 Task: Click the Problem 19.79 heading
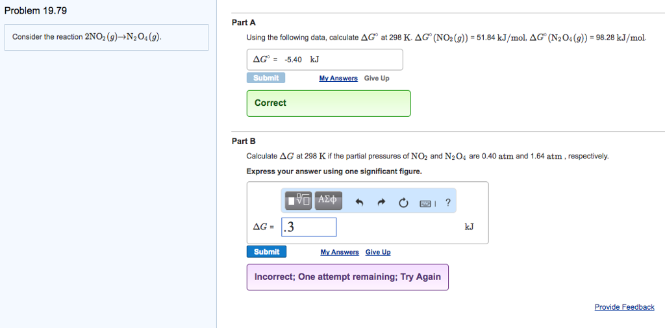coord(36,11)
